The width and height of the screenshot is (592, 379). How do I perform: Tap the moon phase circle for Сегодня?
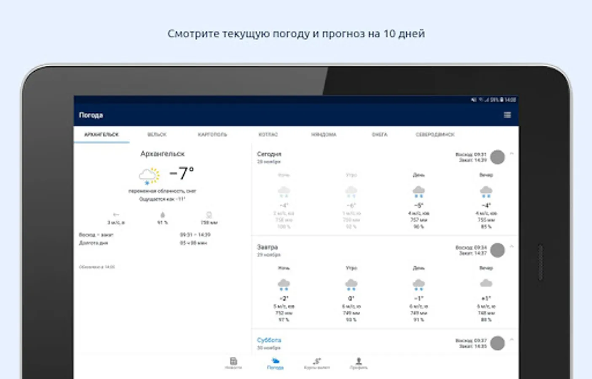pyautogui.click(x=498, y=157)
